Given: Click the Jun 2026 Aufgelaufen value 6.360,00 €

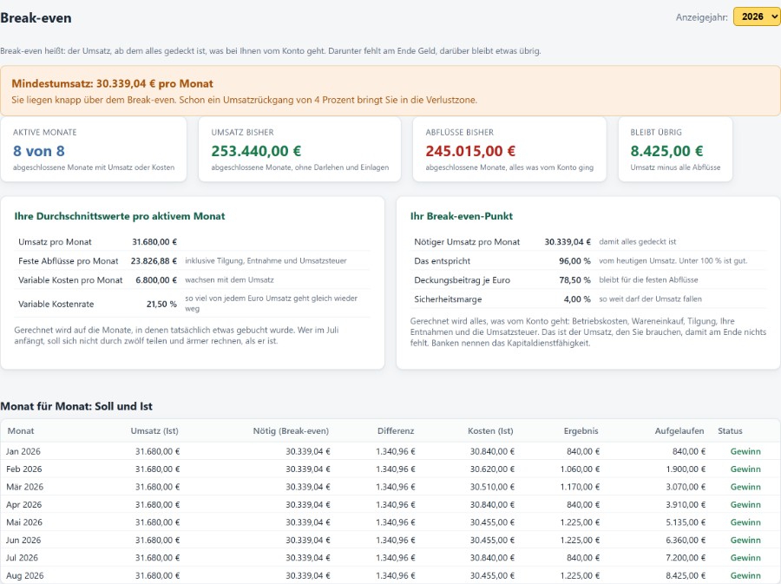Looking at the screenshot, I should (686, 541).
